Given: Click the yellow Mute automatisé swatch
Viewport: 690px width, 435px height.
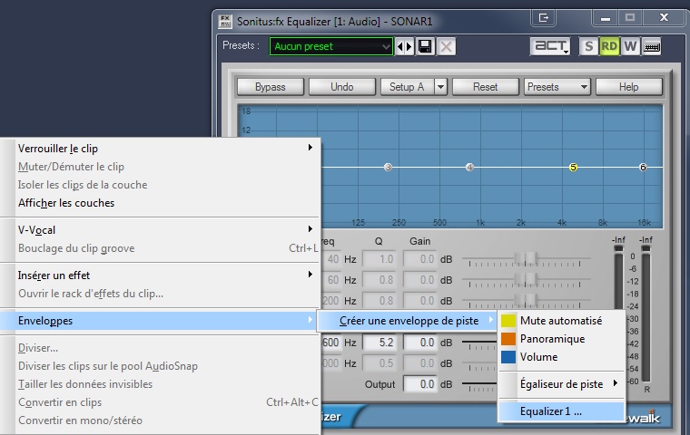Looking at the screenshot, I should 508,321.
